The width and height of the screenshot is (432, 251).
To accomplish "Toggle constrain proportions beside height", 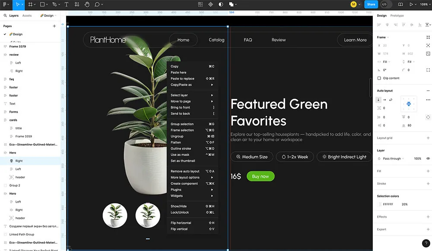I will click(428, 54).
